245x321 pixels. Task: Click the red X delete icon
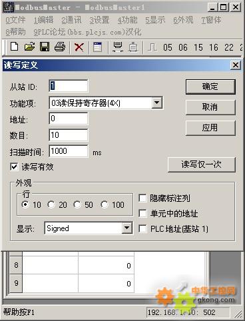(x=79, y=47)
